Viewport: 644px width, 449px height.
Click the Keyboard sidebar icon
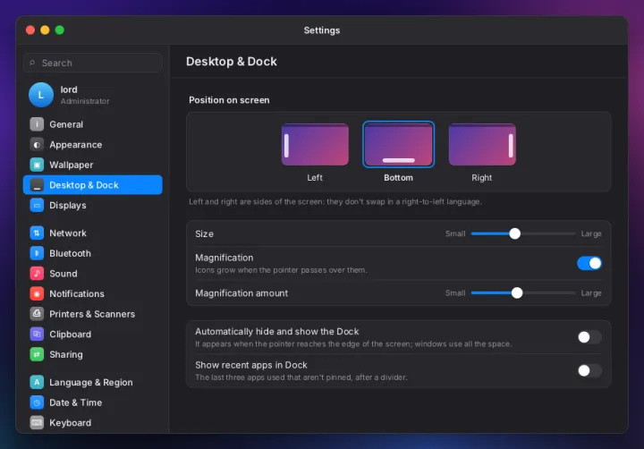point(37,423)
